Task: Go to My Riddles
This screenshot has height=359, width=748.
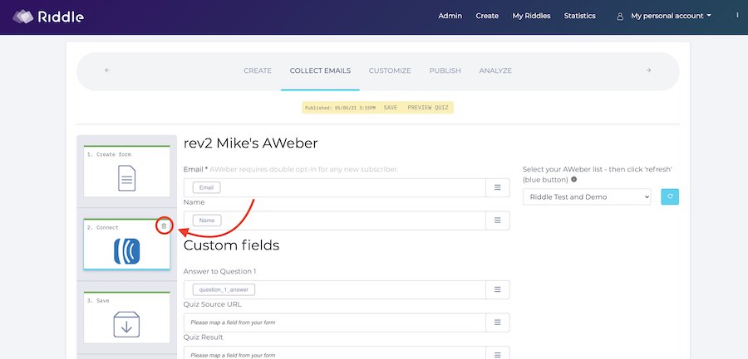Action: [531, 16]
